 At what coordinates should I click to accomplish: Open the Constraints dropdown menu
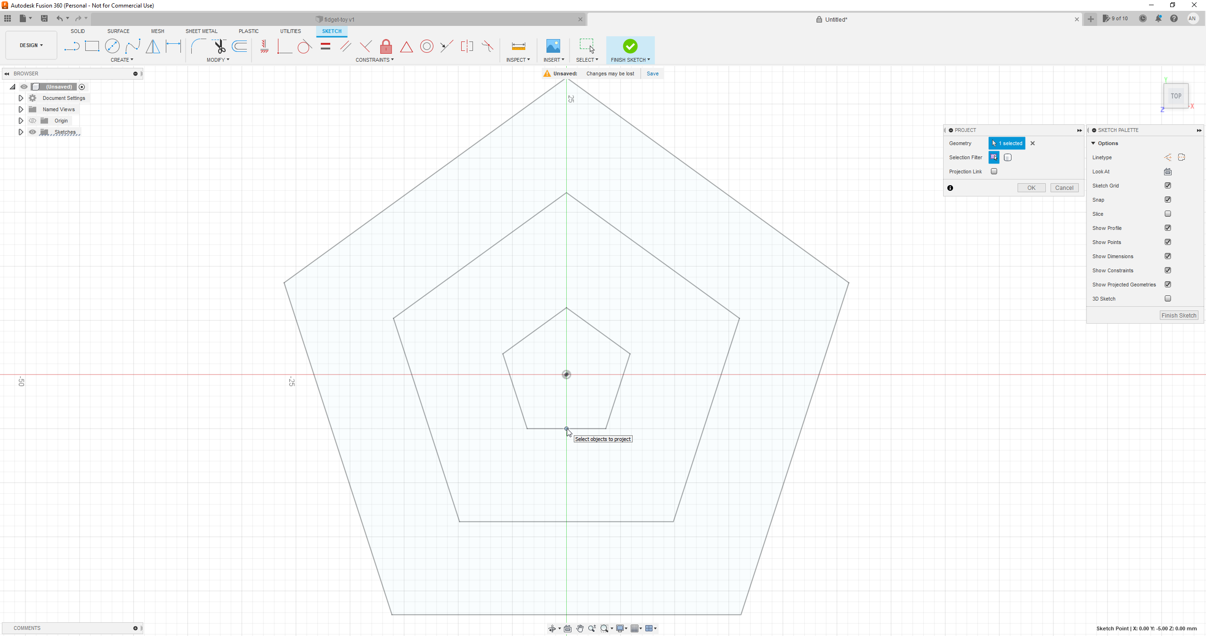tap(375, 60)
